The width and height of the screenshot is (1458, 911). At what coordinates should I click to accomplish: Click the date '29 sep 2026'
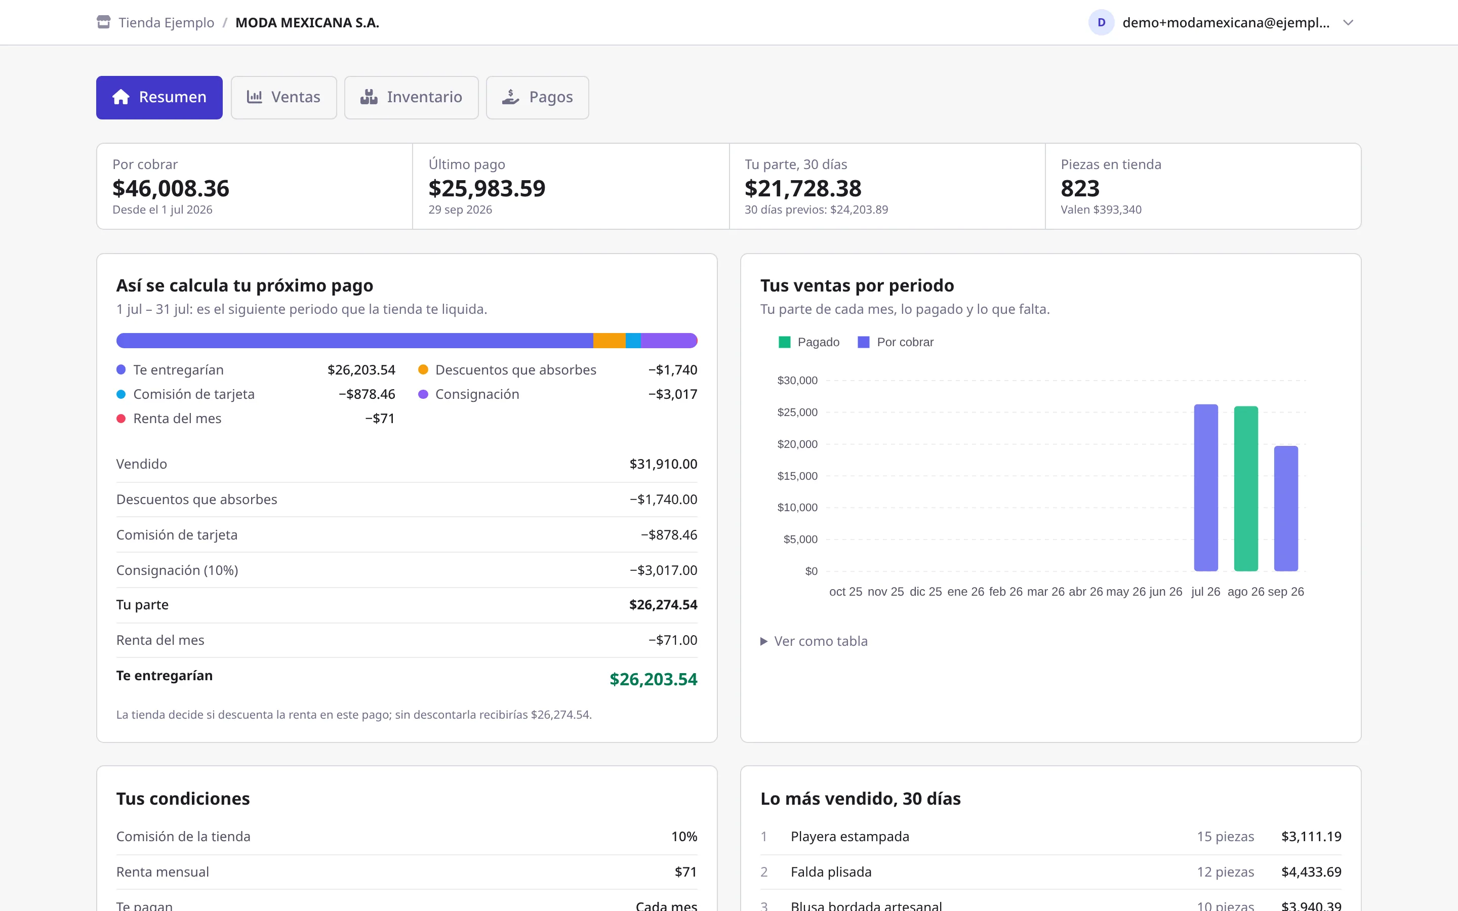[x=460, y=210]
